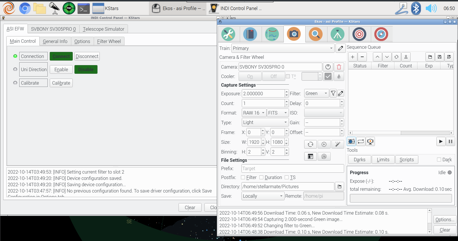Expand the frame Type Light dropdown
458x241 pixels.
tap(265, 123)
